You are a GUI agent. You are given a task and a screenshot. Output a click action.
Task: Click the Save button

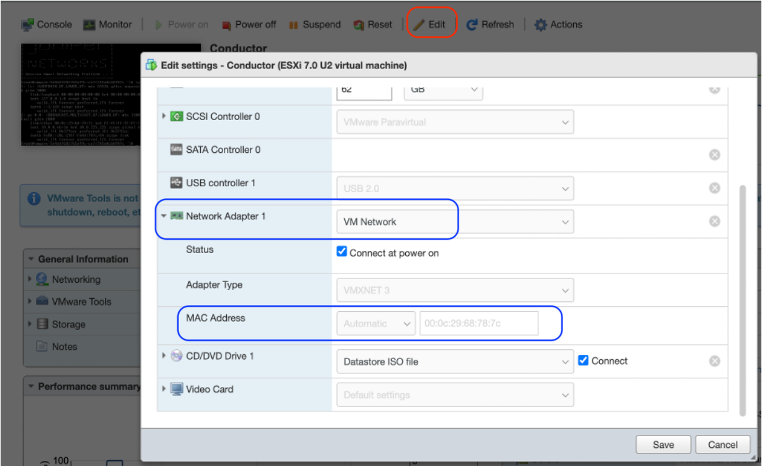[663, 444]
